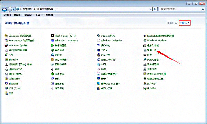
Task: Click the 所有控制面板项 breadcrumb
Action: (x=46, y=9)
